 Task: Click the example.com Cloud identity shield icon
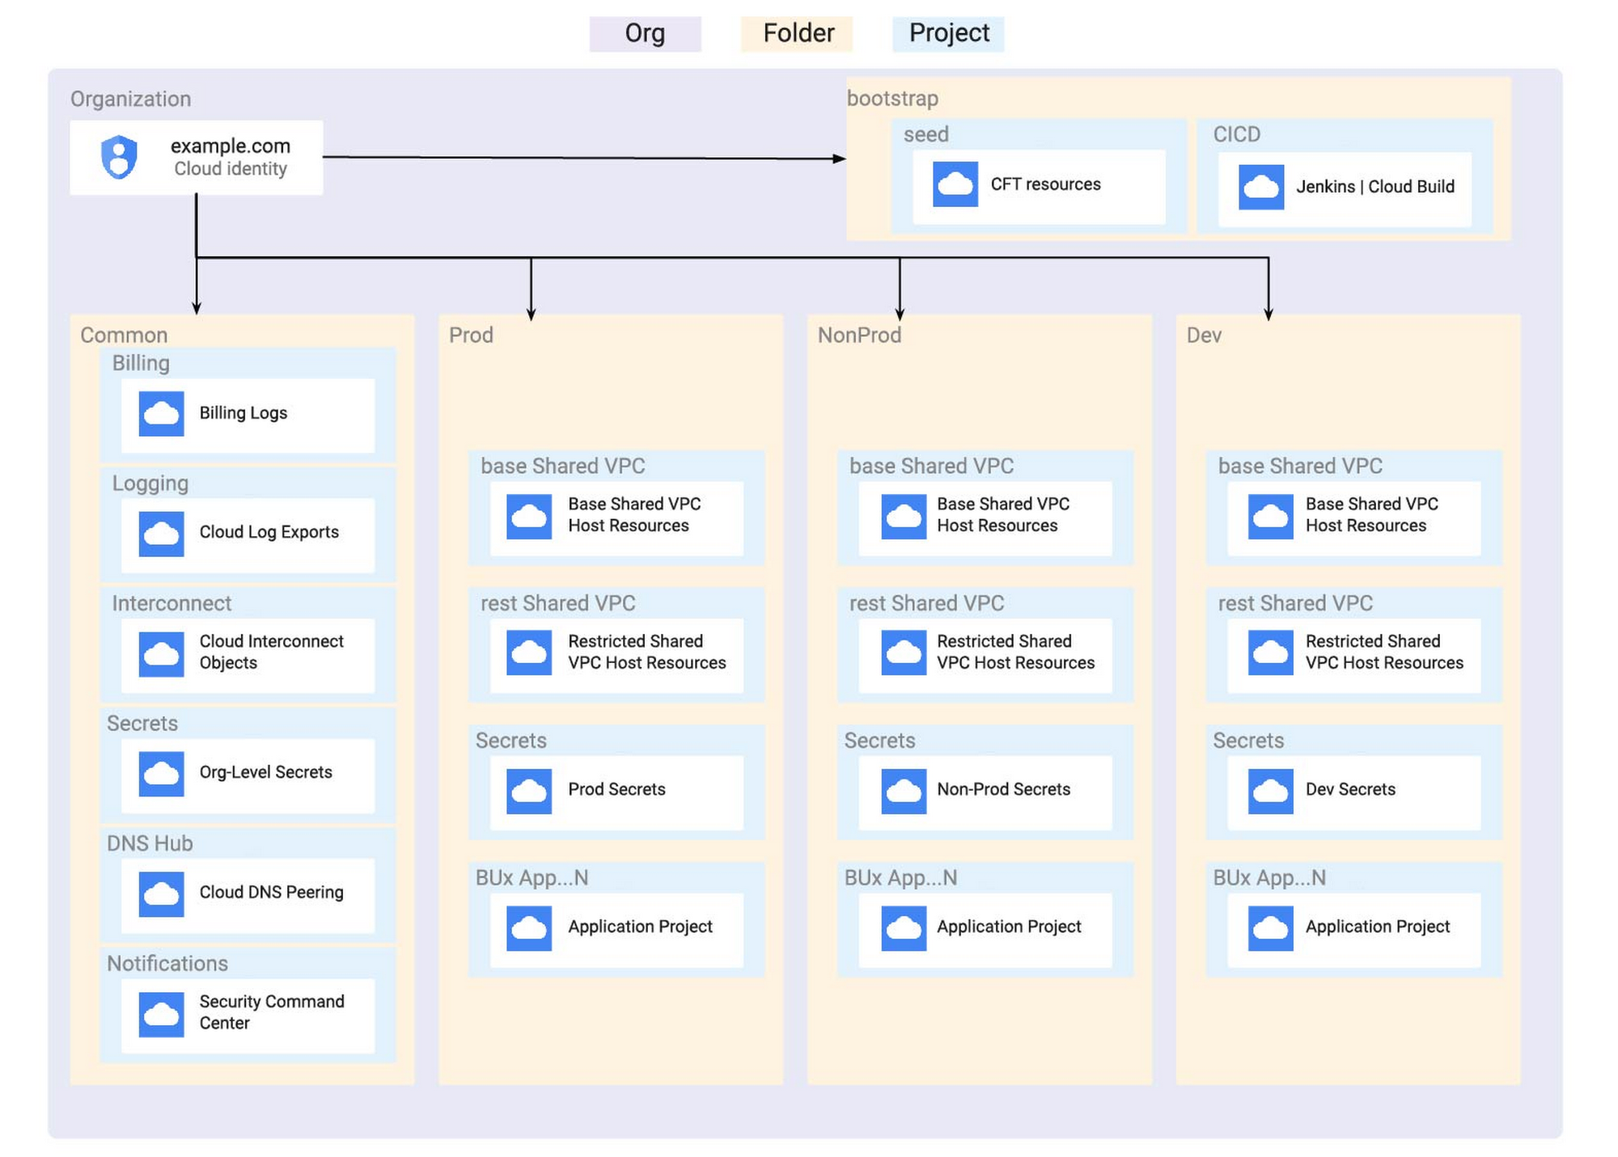[x=118, y=156]
